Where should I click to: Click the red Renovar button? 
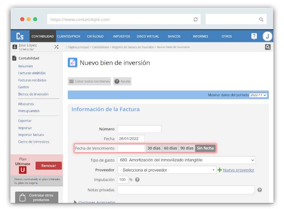pos(48,166)
